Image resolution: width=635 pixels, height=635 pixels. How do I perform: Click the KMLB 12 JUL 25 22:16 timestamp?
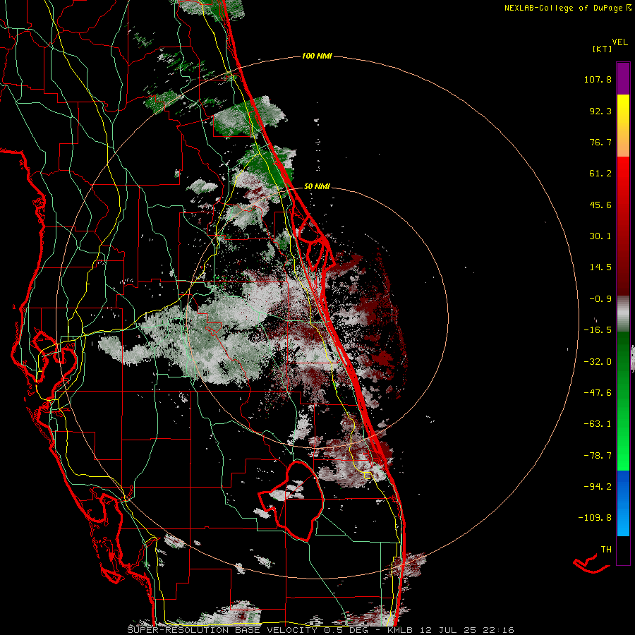[451, 630]
